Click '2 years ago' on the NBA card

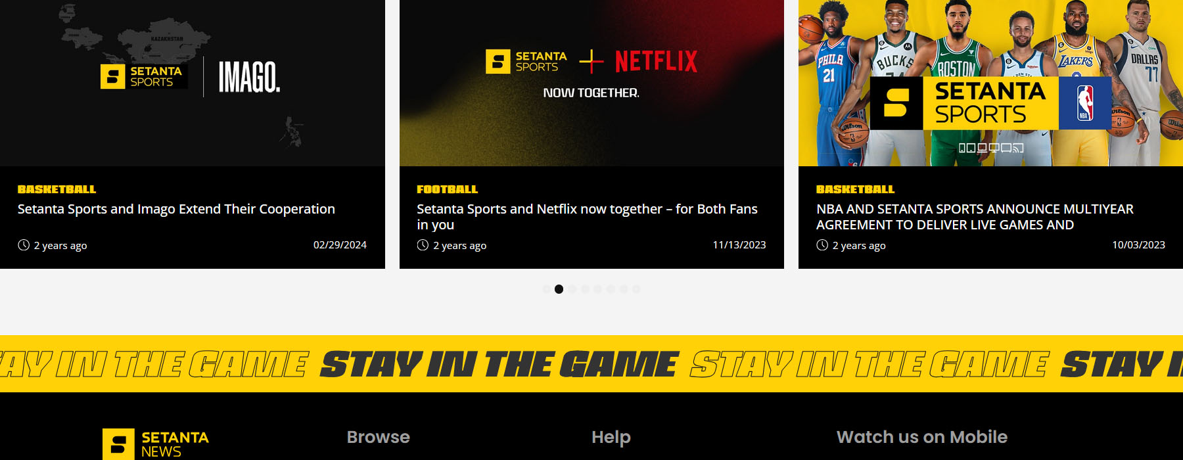[859, 246]
